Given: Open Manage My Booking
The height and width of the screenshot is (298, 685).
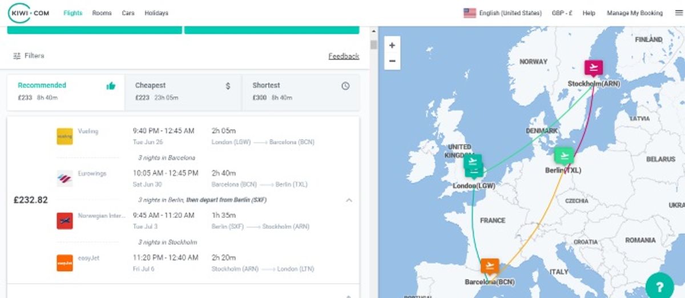Looking at the screenshot, I should (x=635, y=13).
